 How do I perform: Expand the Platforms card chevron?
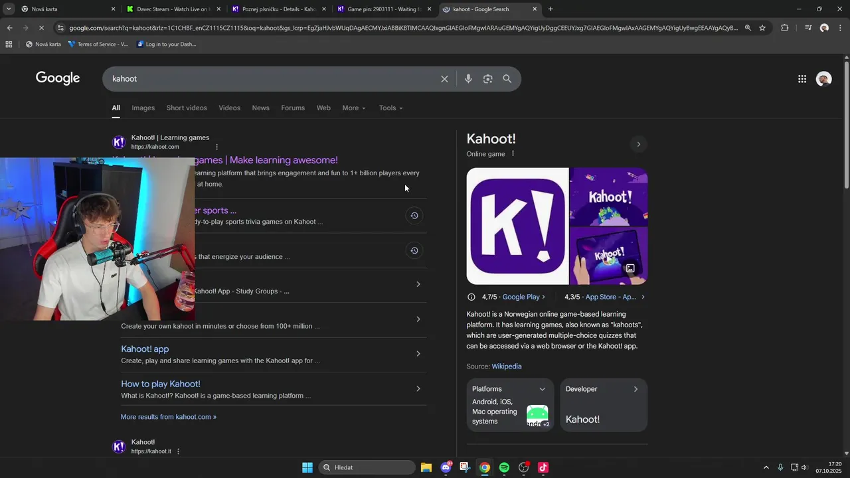(542, 389)
